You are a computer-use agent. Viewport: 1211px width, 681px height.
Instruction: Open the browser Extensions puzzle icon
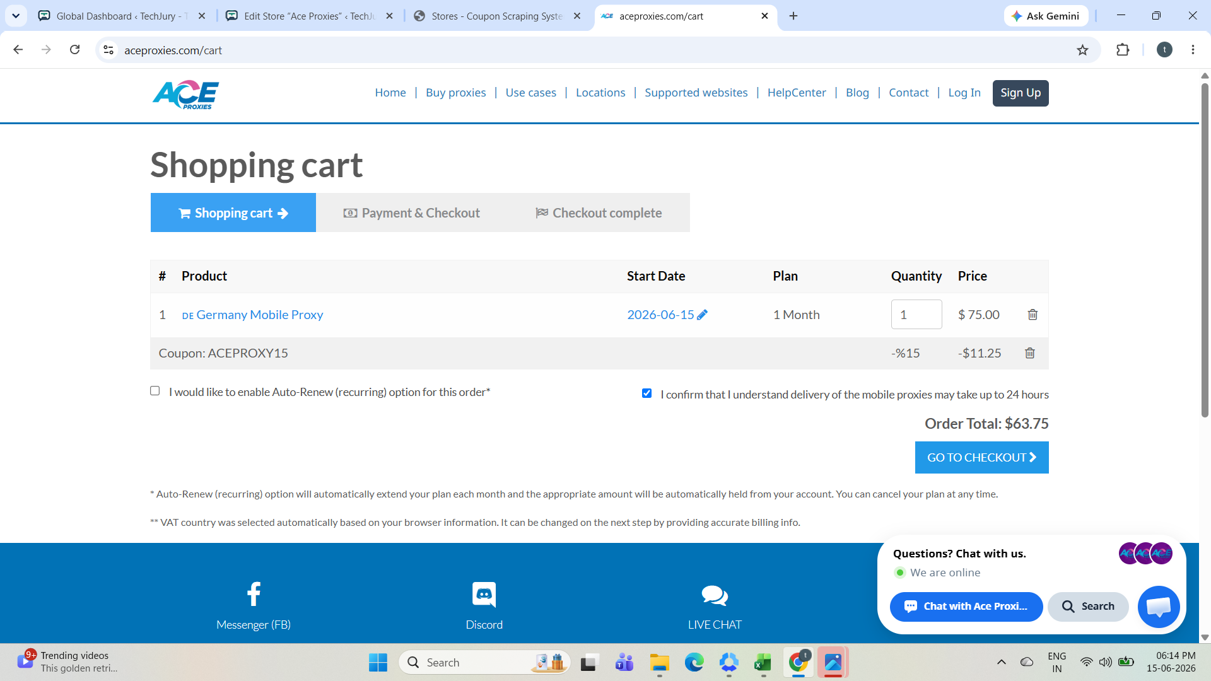coord(1123,50)
